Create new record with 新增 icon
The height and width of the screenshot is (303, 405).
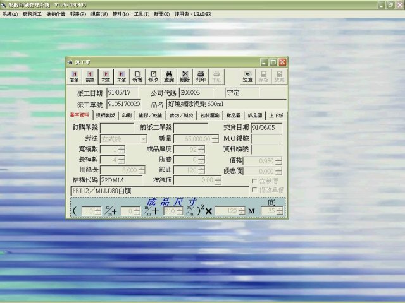(137, 76)
